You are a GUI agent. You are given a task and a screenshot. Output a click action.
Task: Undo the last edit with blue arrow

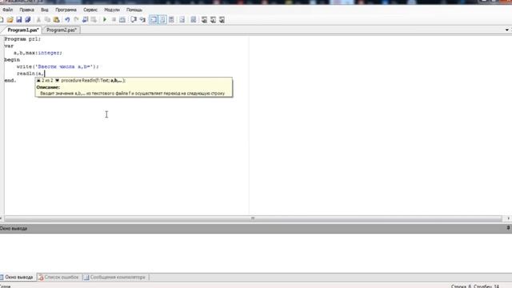click(x=67, y=20)
